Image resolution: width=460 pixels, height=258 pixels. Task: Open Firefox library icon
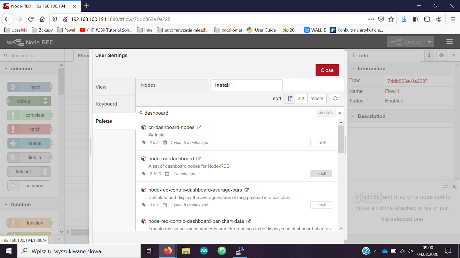tap(416, 19)
